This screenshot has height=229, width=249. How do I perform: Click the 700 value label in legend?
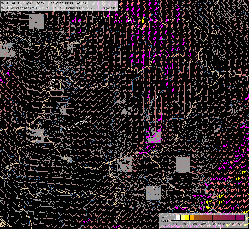[203, 224]
